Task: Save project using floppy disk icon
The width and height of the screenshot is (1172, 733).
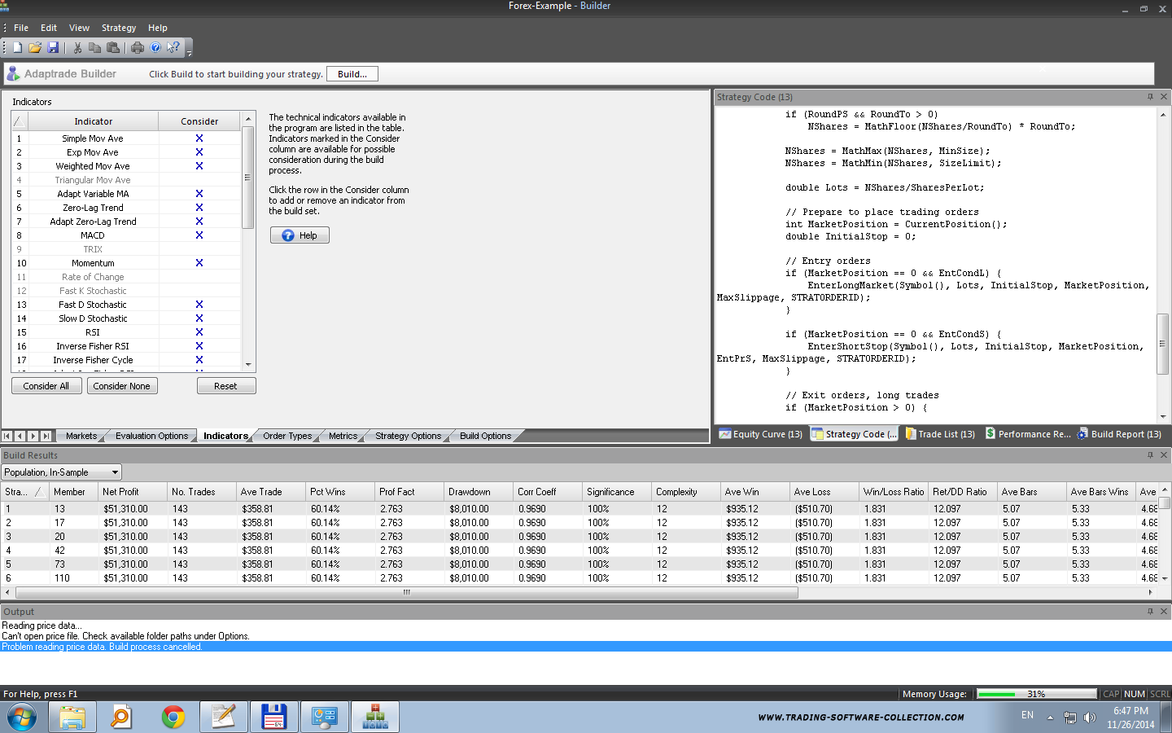Action: pos(53,48)
